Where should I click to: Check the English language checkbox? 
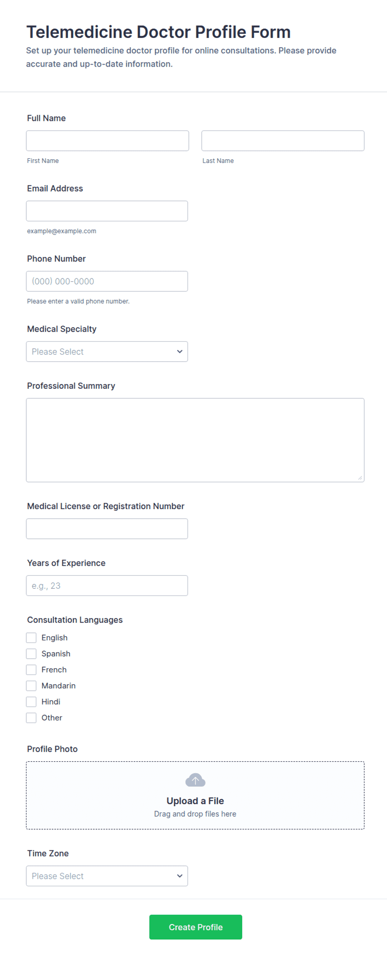[31, 638]
